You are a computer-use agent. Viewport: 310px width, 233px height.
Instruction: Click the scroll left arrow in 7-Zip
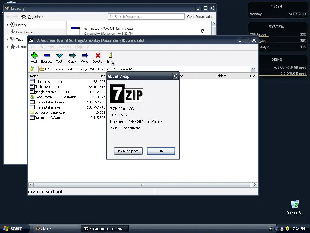[31, 185]
